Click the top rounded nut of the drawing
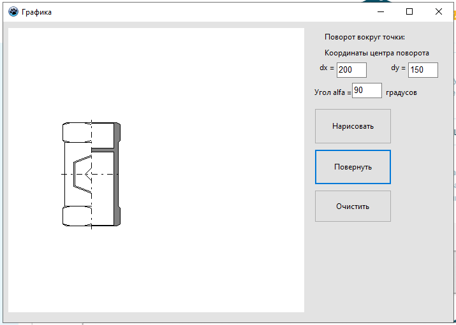The width and height of the screenshot is (456, 325). pyautogui.click(x=77, y=132)
